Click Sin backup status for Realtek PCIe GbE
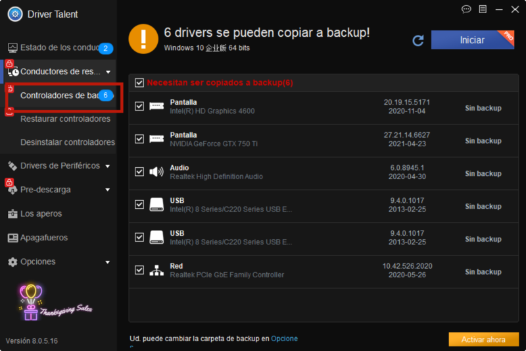The image size is (526, 351). 483,272
